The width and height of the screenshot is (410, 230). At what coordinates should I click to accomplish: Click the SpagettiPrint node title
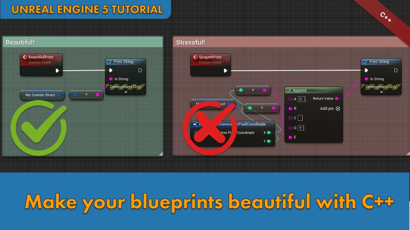coord(210,57)
